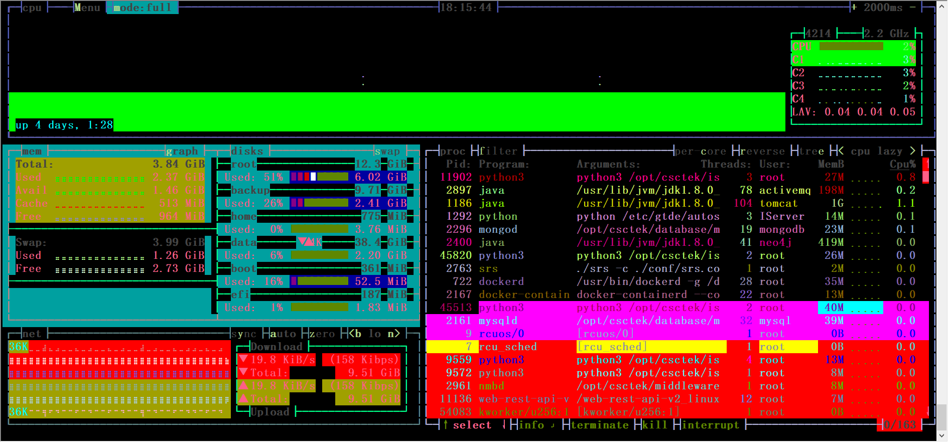
Task: Toggle memory graph display
Action: tap(182, 151)
